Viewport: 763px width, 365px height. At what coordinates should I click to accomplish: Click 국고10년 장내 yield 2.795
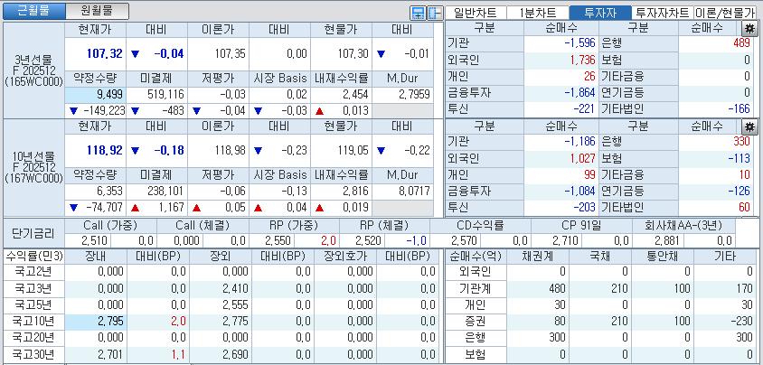pyautogui.click(x=96, y=322)
